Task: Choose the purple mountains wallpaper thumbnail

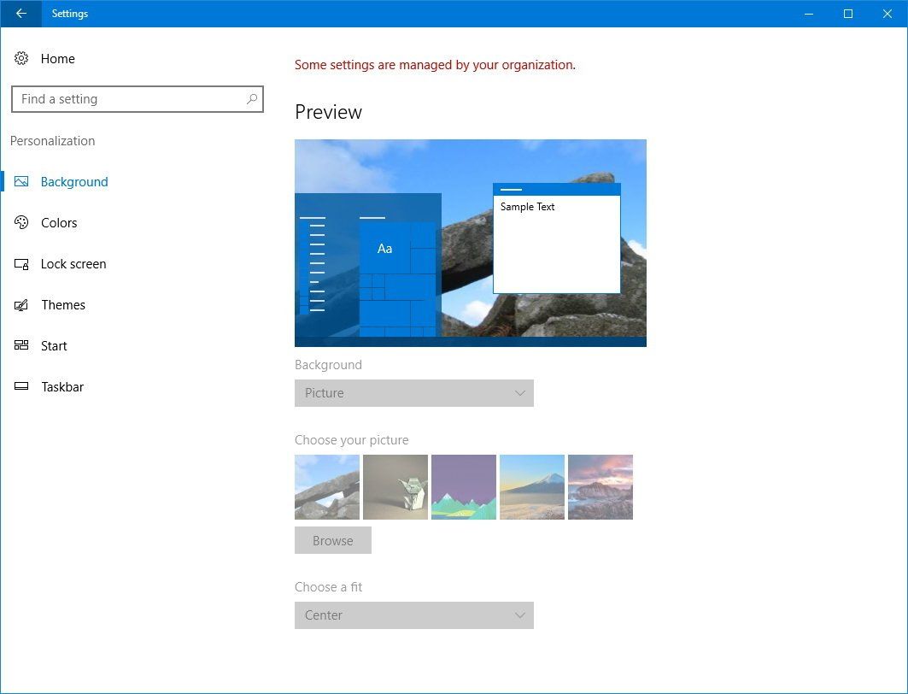Action: click(x=463, y=486)
